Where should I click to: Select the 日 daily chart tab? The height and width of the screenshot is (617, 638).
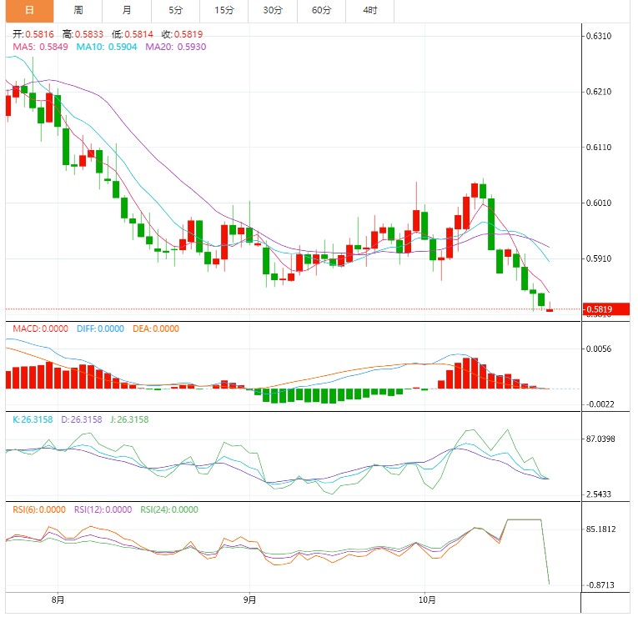[29, 11]
